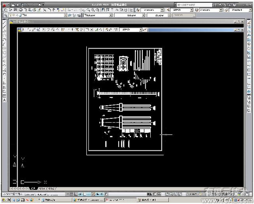Toggle Grid display in status bar
Viewport: 254px width, 204px height.
click(x=71, y=194)
